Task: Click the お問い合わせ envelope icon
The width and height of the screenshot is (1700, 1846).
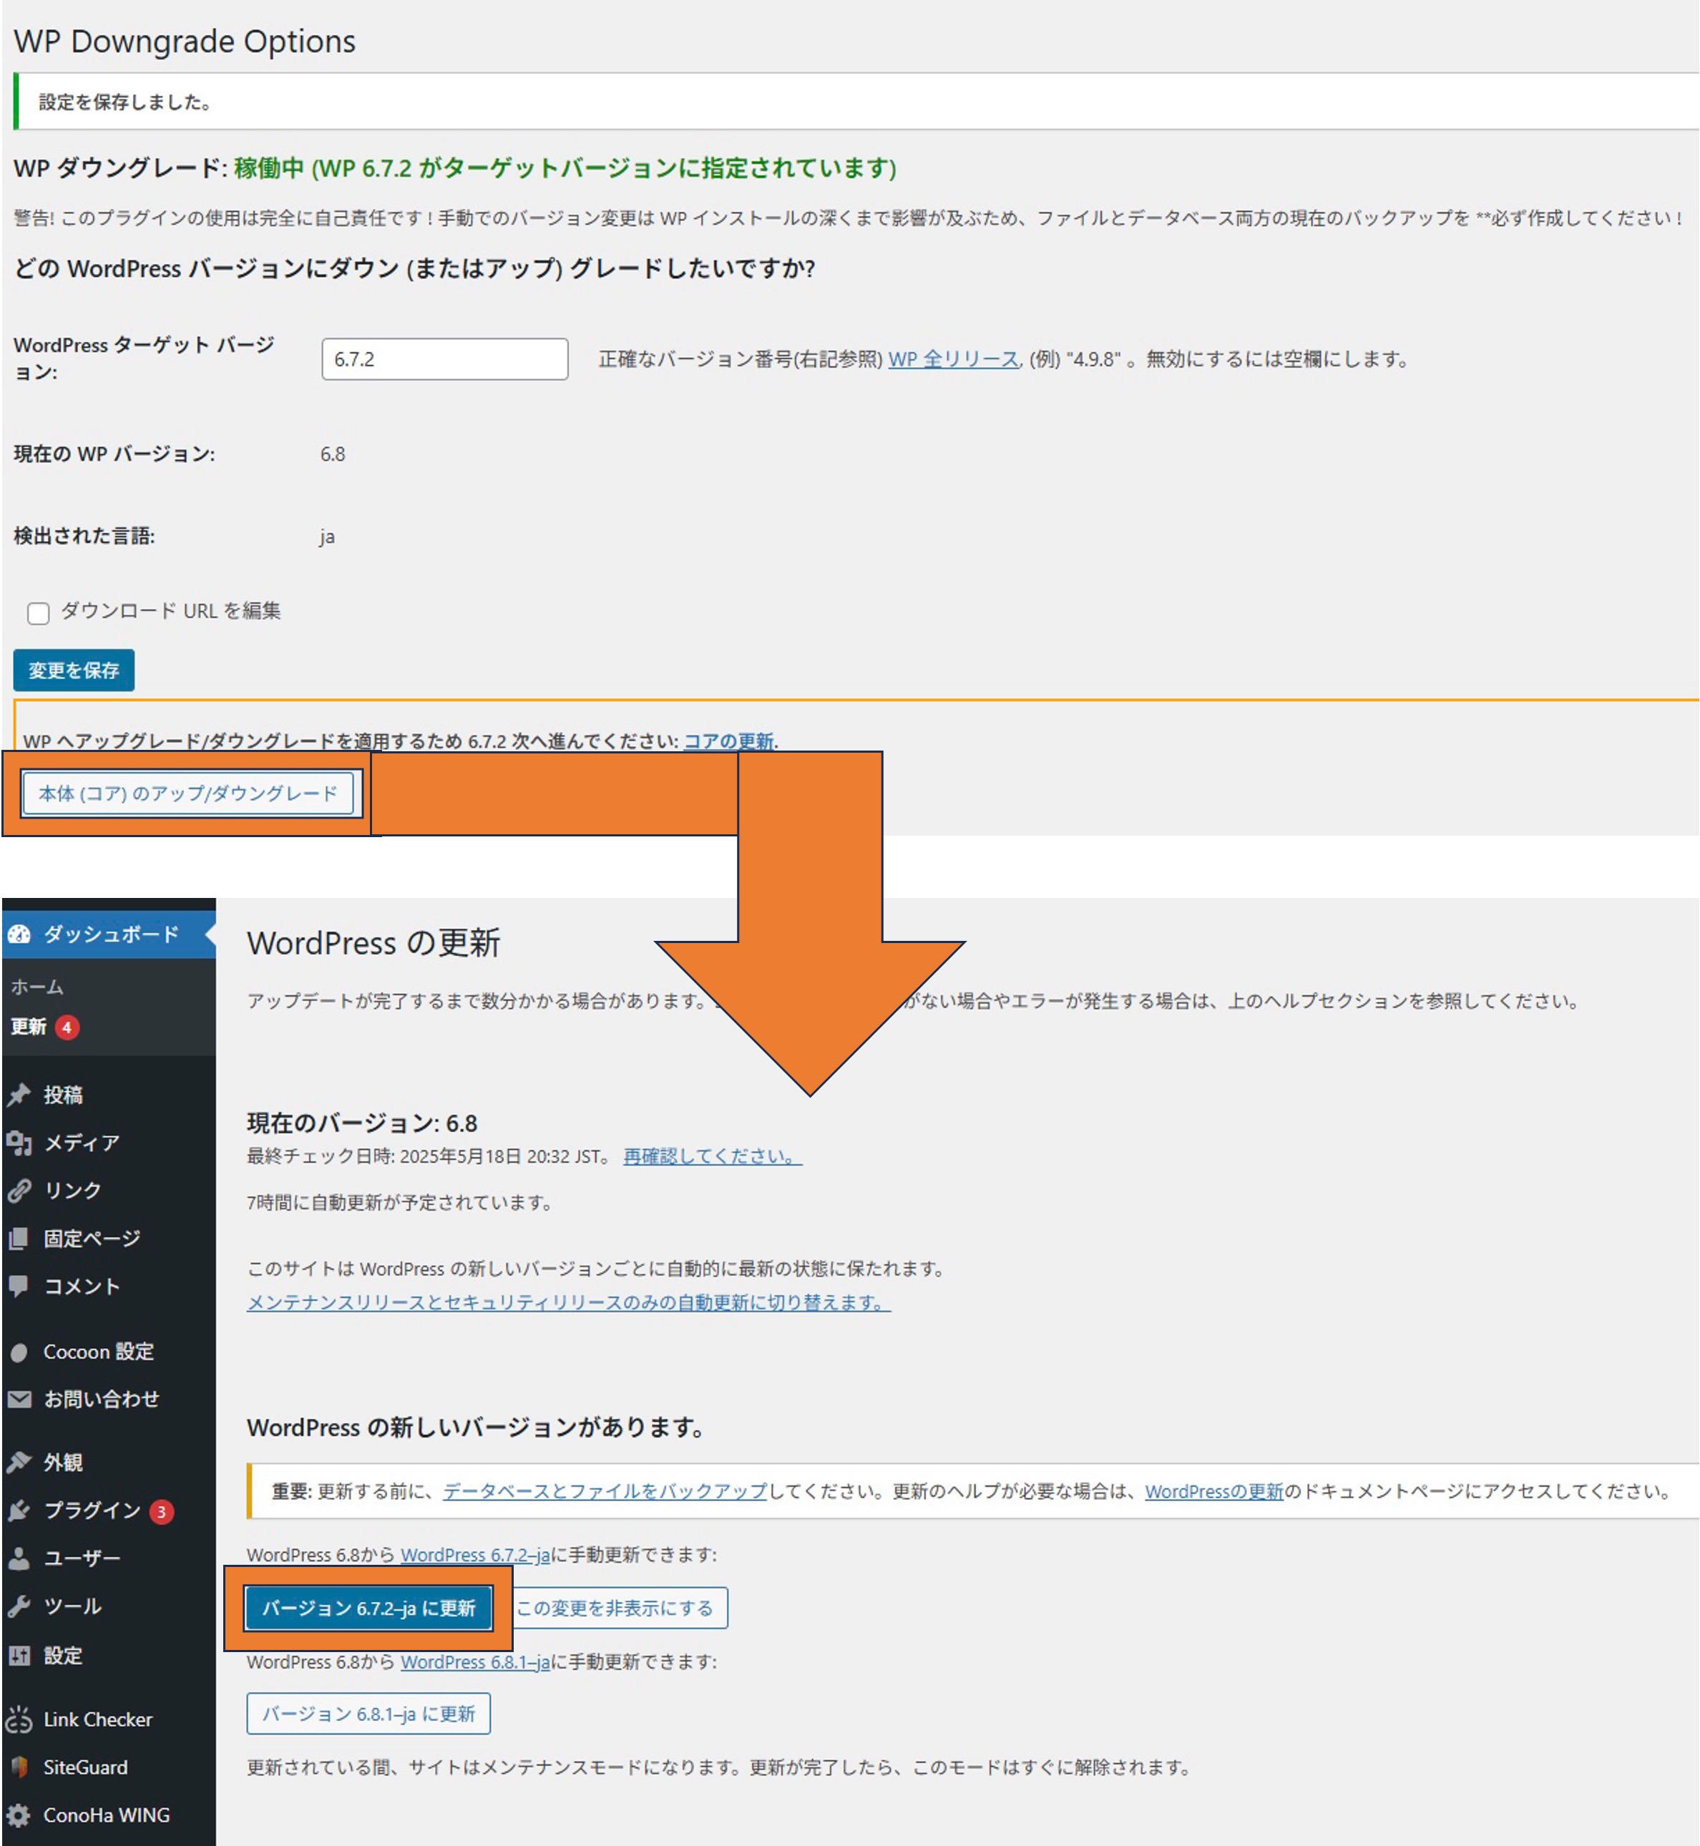Action: click(19, 1399)
